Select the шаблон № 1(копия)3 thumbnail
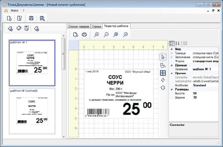This screenshot has height=147, width=223. (x=32, y=111)
